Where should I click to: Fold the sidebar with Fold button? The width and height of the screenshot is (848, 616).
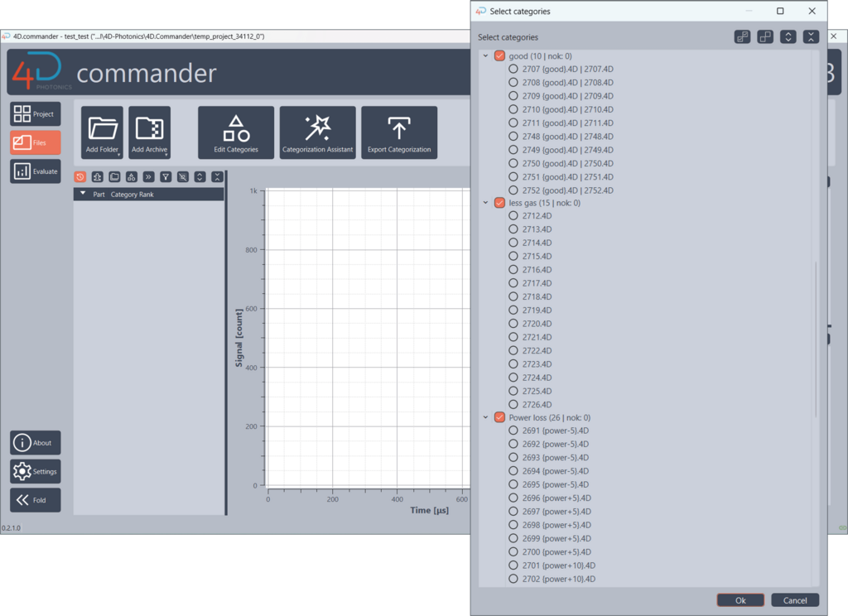[x=35, y=500]
